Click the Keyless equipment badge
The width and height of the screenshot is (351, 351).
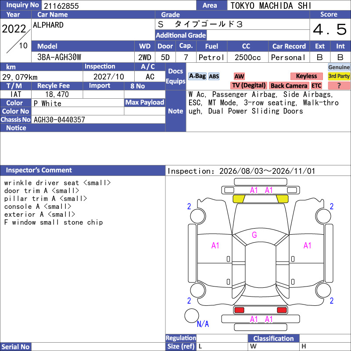pyautogui.click(x=306, y=76)
